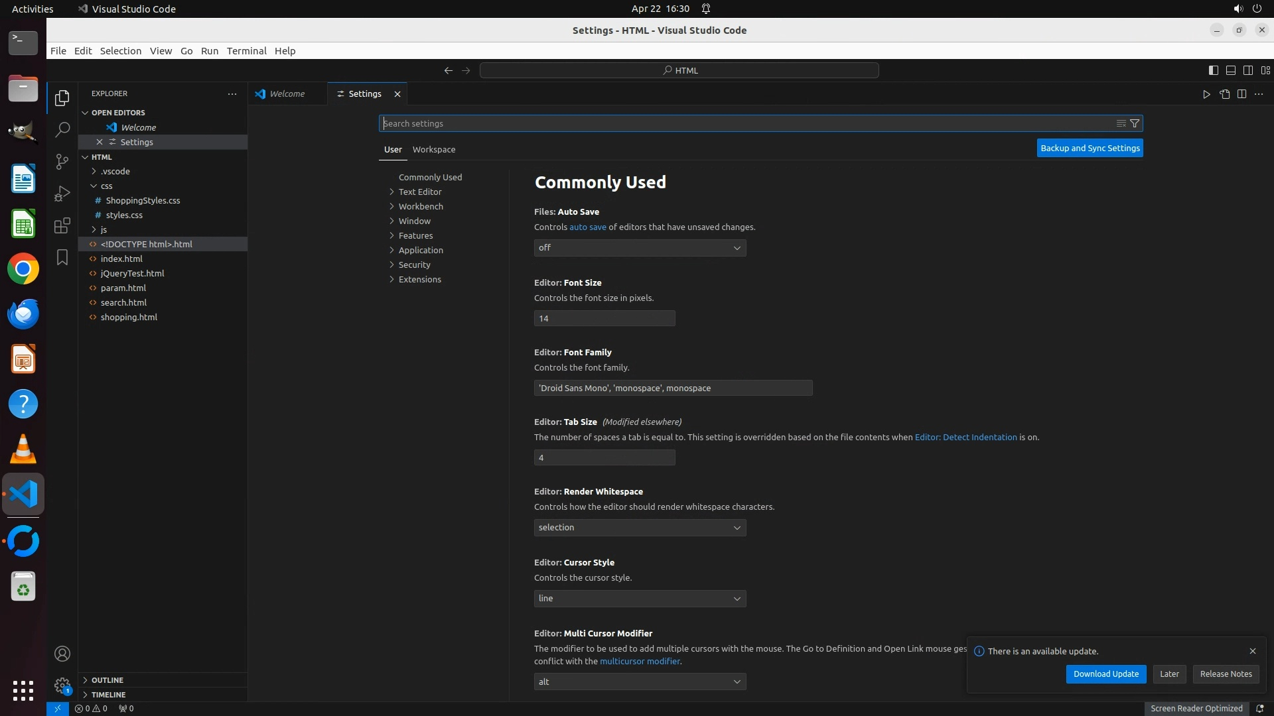
Task: Click Open Settings (JSON) icon
Action: point(1224,94)
